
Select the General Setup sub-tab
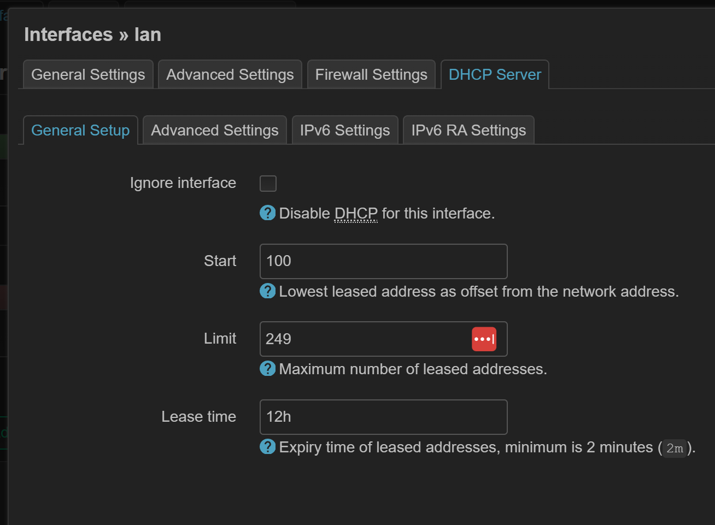coord(80,130)
